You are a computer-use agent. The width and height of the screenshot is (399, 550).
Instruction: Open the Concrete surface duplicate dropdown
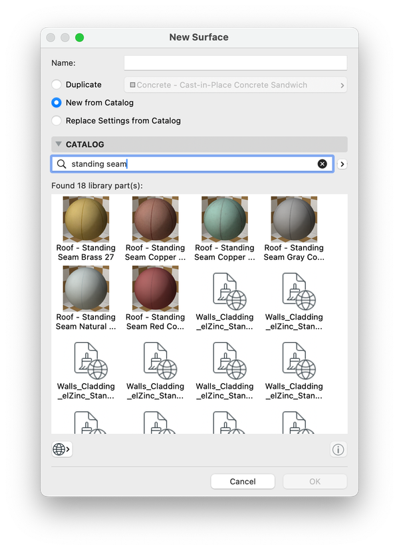pos(235,85)
